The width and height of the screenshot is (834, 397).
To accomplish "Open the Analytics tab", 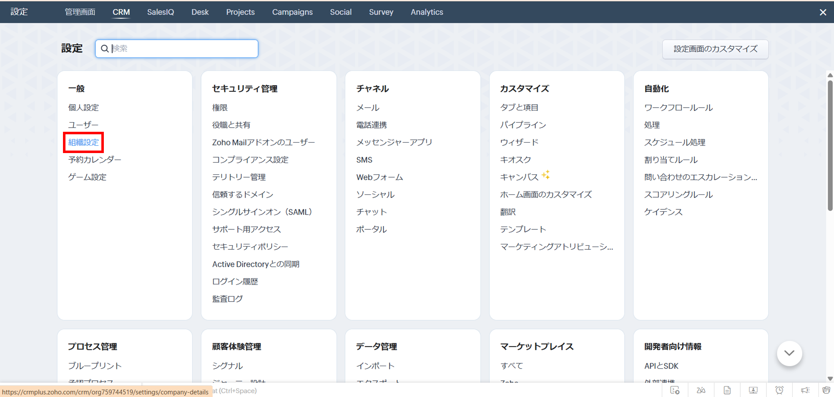I will tap(427, 12).
